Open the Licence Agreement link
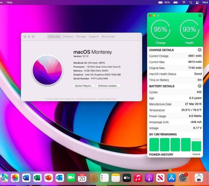The width and height of the screenshot is (209, 186). click(106, 99)
